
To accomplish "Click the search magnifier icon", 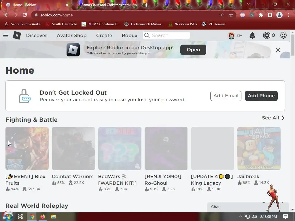I will pos(147,35).
